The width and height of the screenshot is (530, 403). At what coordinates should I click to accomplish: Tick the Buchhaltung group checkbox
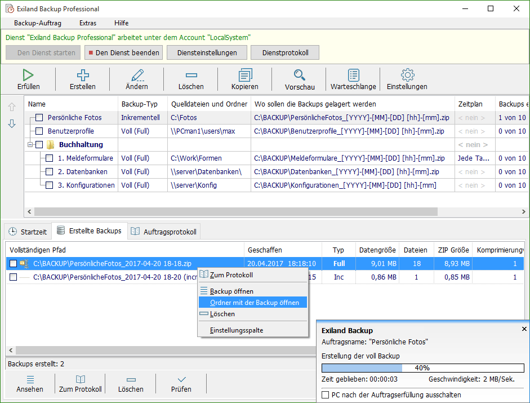39,144
